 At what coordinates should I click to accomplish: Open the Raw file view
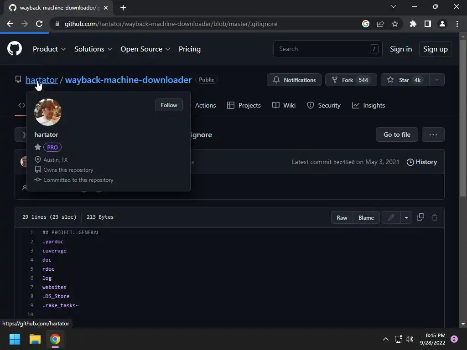tap(342, 217)
